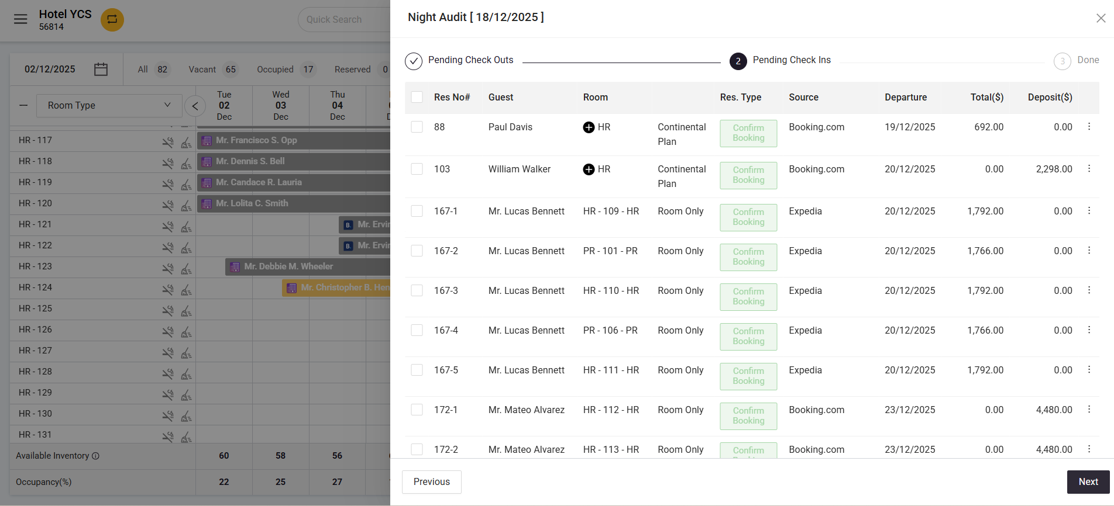The height and width of the screenshot is (506, 1114).
Task: Tick checkbox for reservation 103
Action: click(417, 169)
